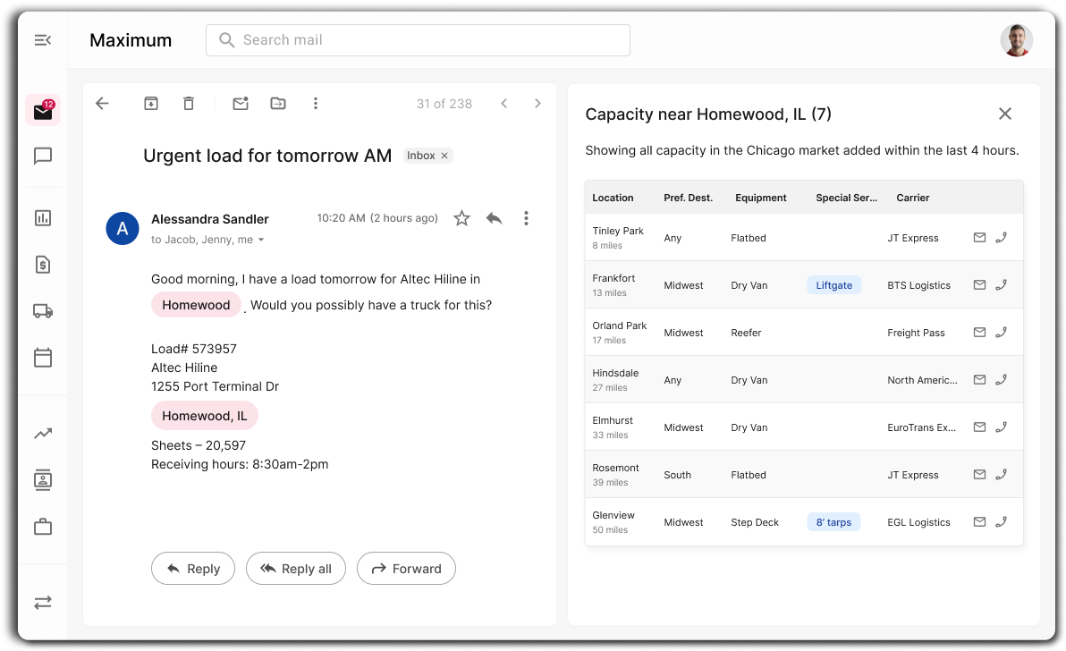Move email to folder icon
1066x651 pixels.
(x=278, y=104)
